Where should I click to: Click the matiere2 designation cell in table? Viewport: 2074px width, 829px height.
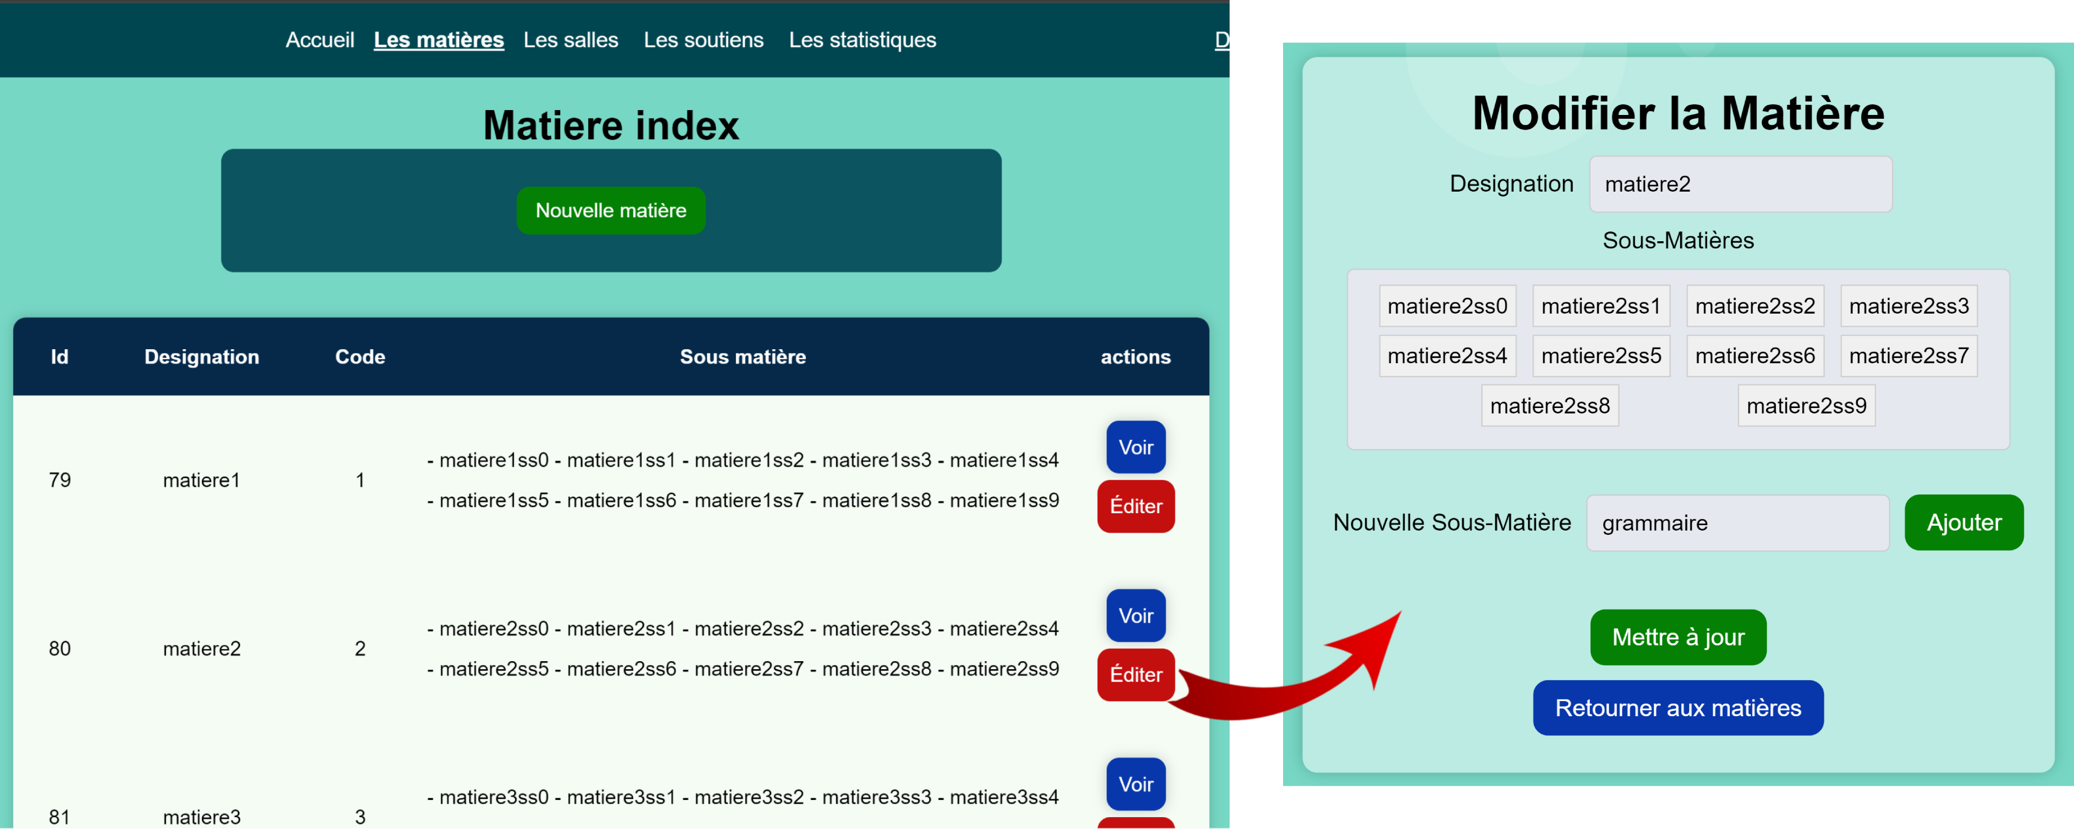click(202, 648)
